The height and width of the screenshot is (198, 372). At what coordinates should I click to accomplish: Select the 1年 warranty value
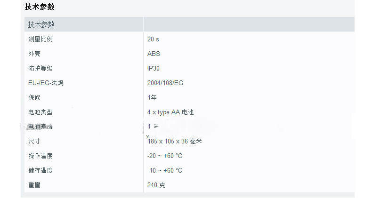tap(152, 97)
